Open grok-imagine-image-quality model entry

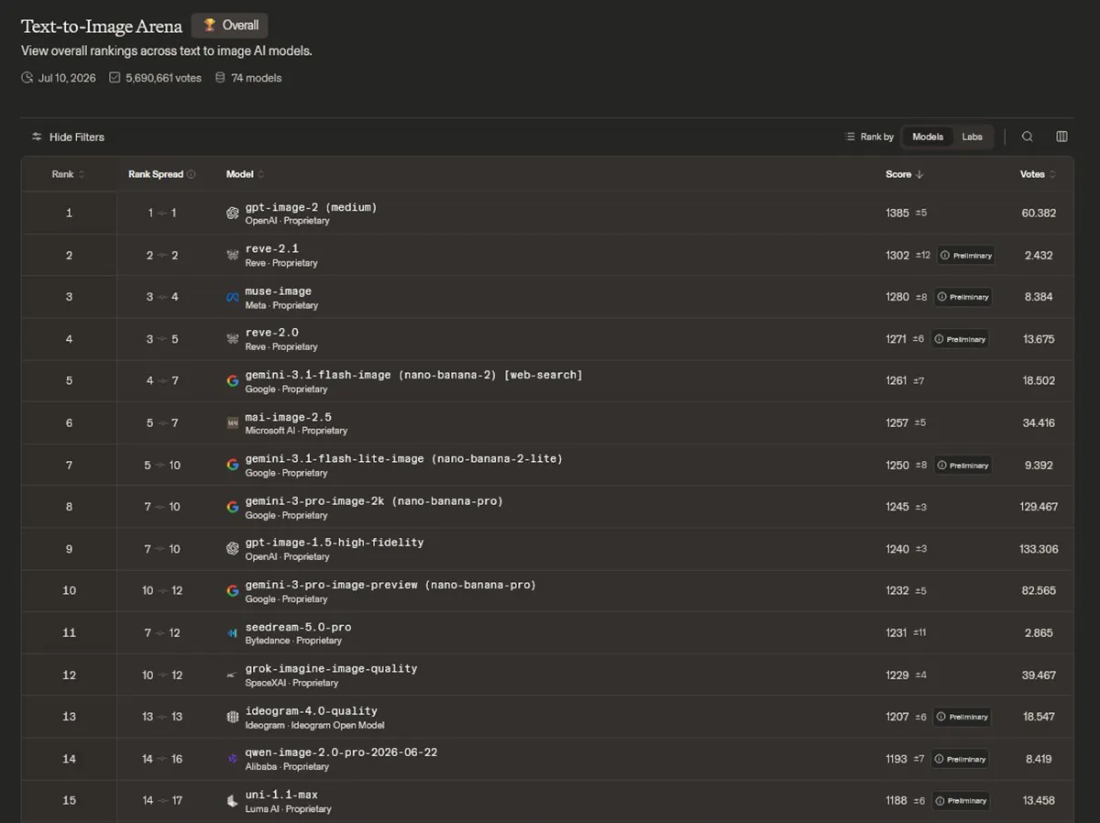click(x=331, y=668)
